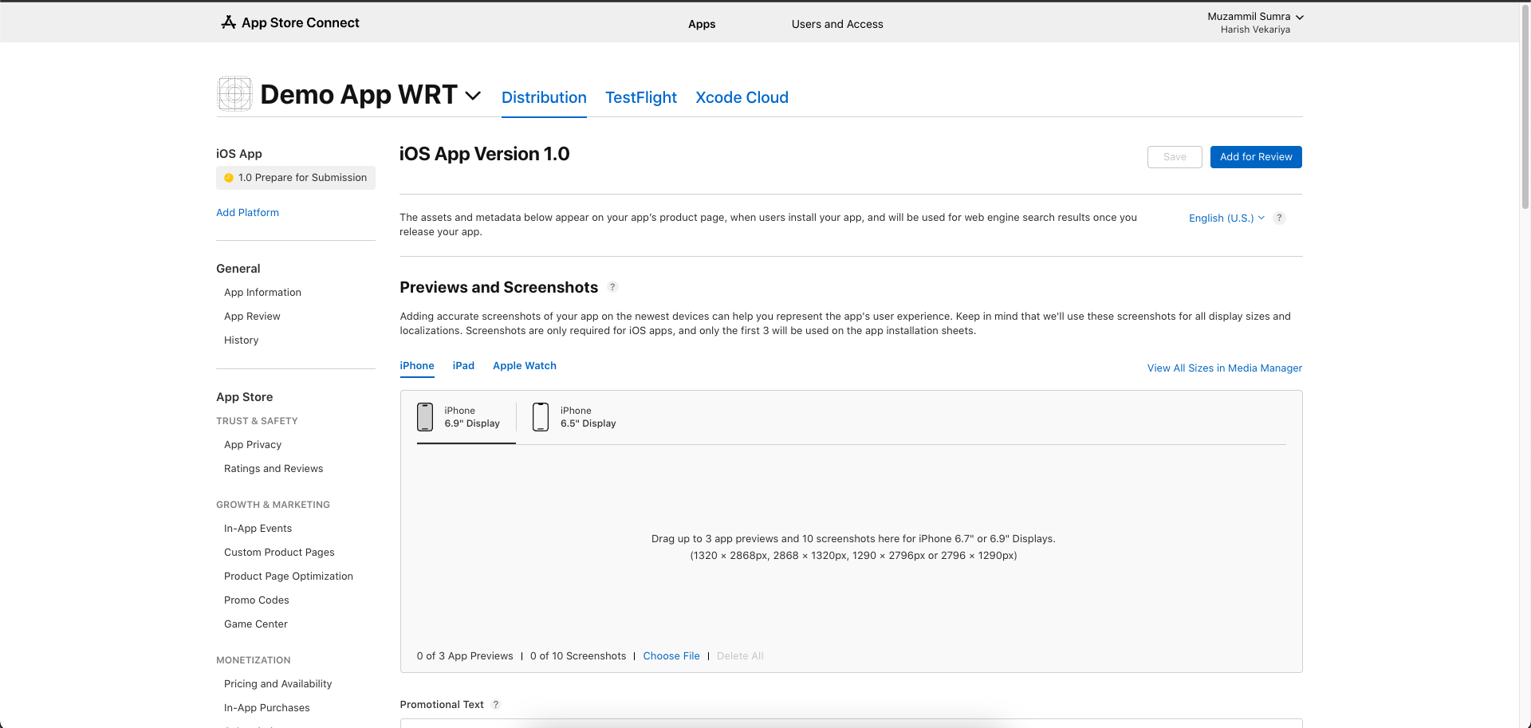Click the GROWTH & MARKETING section label
This screenshot has width=1531, height=728.
click(273, 505)
